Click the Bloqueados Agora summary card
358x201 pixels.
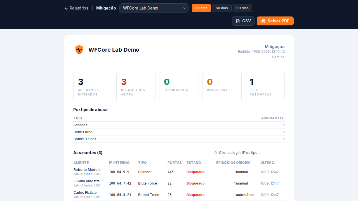(x=136, y=87)
